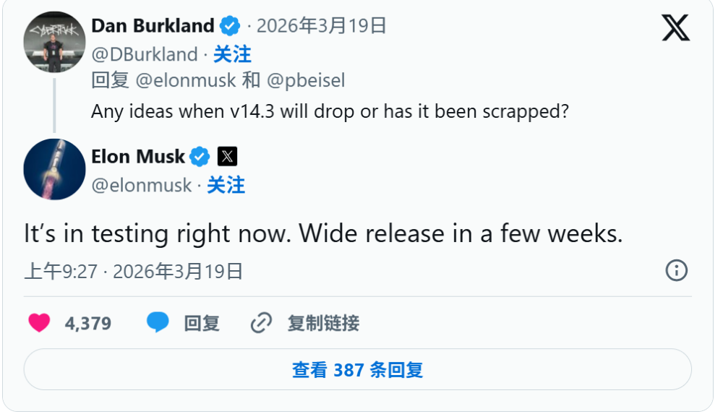Click Elon Musk's blue verified badge
Screen dimensions: 723x414
tap(200, 156)
